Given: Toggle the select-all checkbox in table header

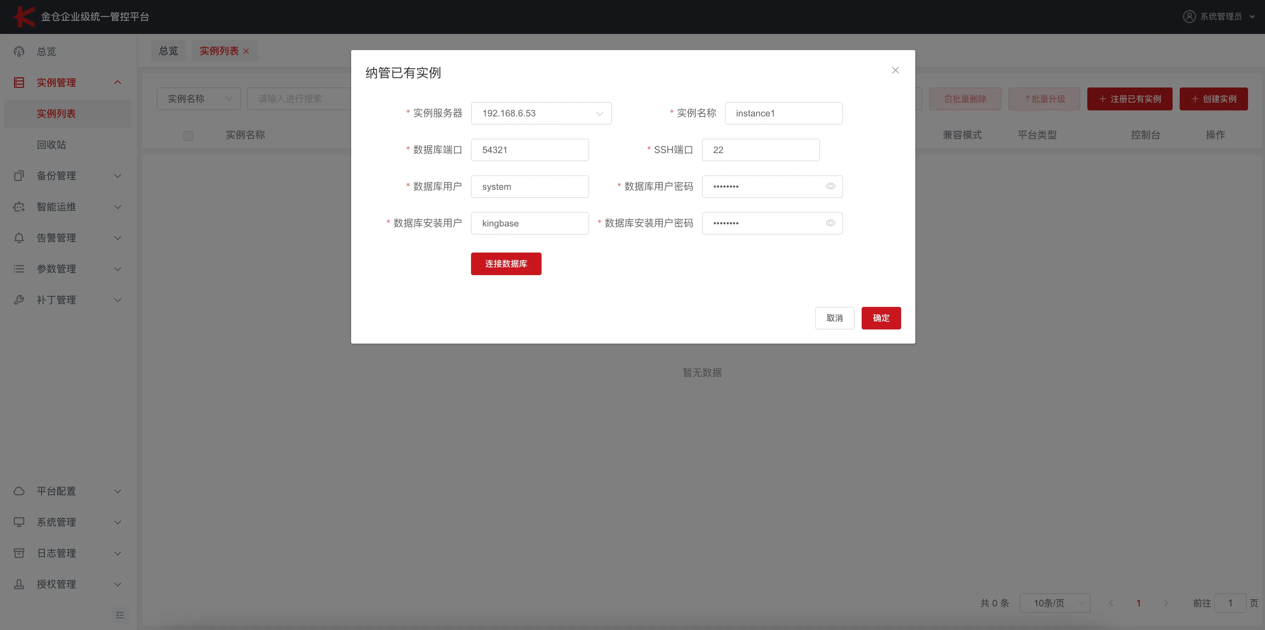Looking at the screenshot, I should [188, 136].
